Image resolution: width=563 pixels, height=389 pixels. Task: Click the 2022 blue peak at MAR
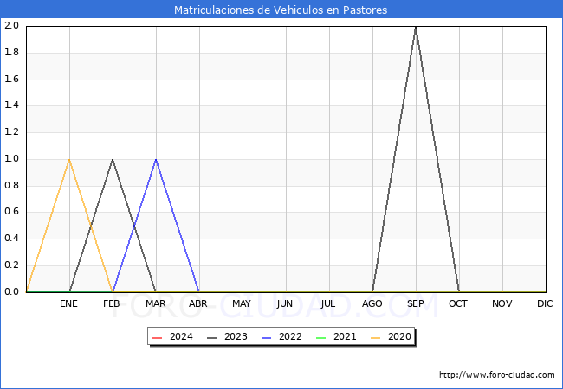(156, 160)
